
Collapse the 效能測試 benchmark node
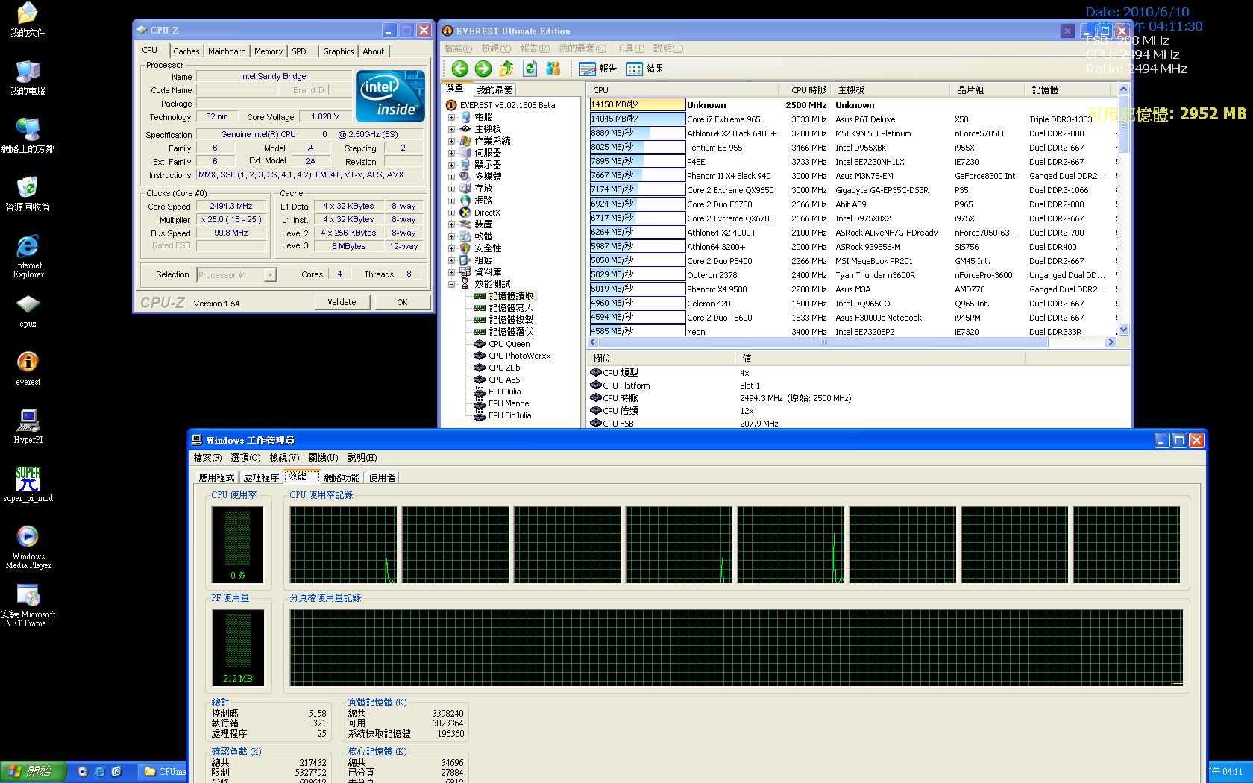click(x=451, y=283)
